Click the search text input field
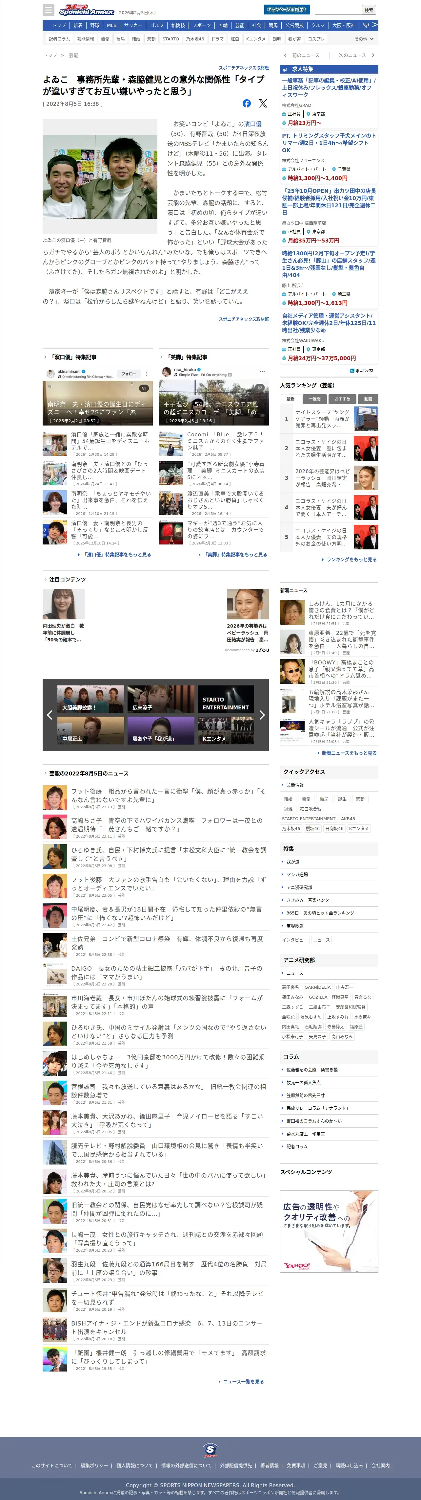421x1500 pixels. (x=338, y=10)
